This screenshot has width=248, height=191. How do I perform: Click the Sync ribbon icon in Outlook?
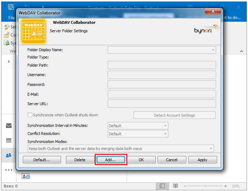pyautogui.click(x=7, y=43)
